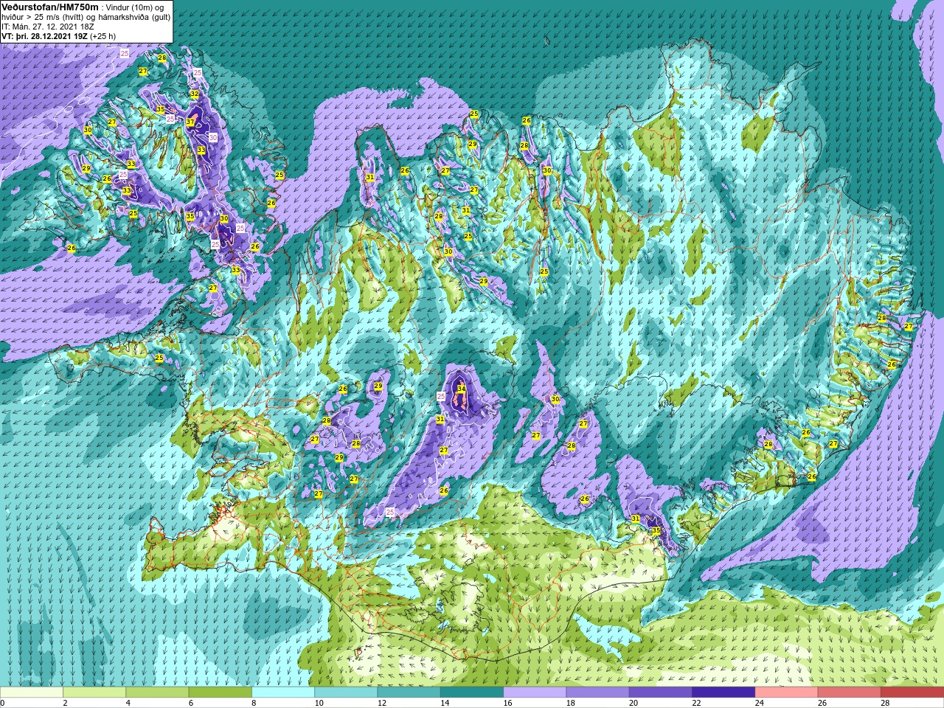Viewport: 944px width, 708px height.
Task: Select the pink legend swatch between 24 and 26
Action: (x=786, y=693)
